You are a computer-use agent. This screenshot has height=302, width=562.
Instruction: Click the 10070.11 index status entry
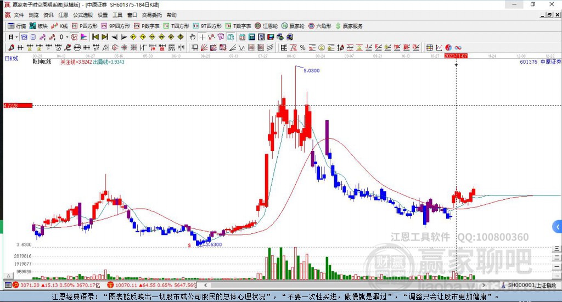tap(153, 285)
